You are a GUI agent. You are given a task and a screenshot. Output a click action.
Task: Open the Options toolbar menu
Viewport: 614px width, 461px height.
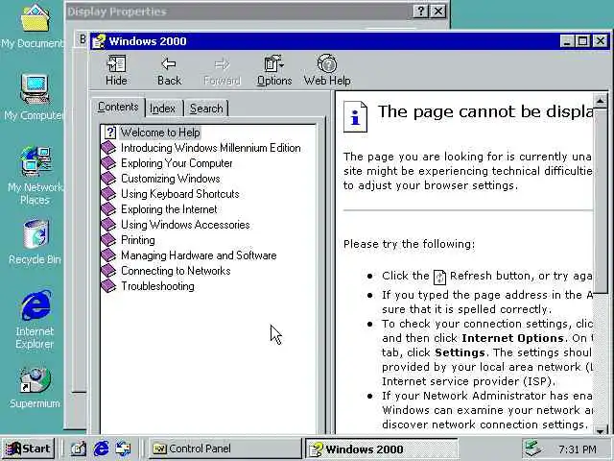(x=274, y=71)
